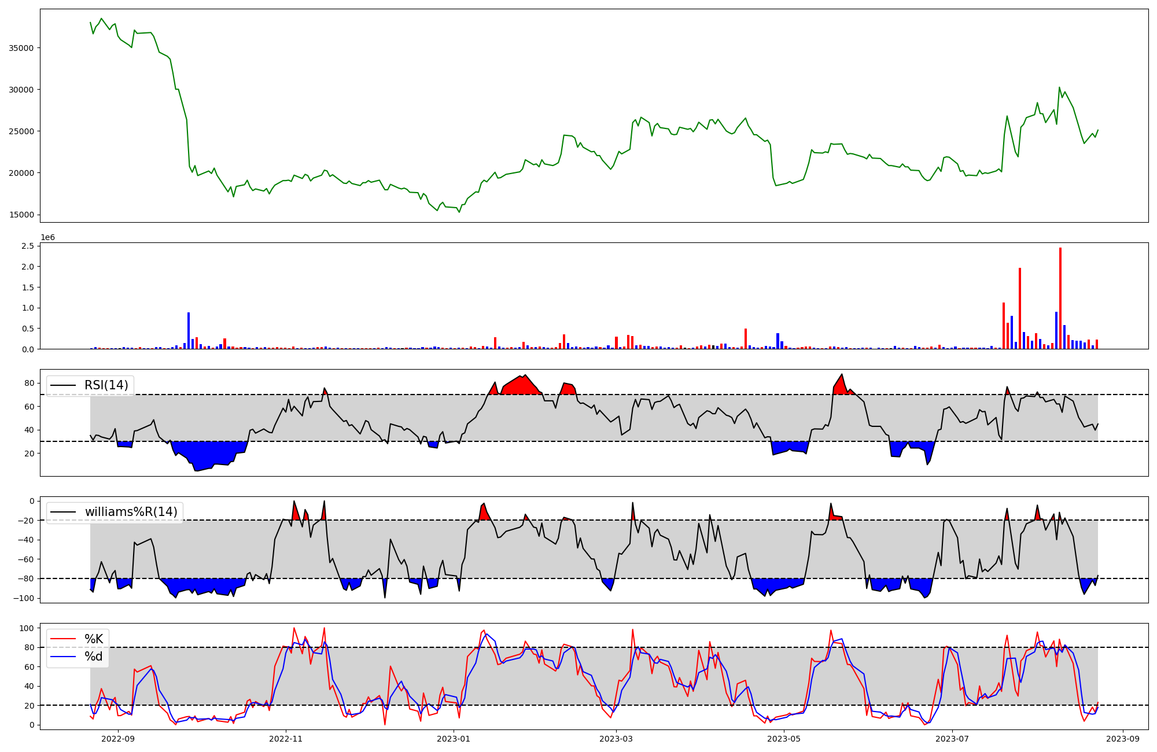Click the 2023-09 x-axis date label
The image size is (1157, 752).
(x=1123, y=739)
